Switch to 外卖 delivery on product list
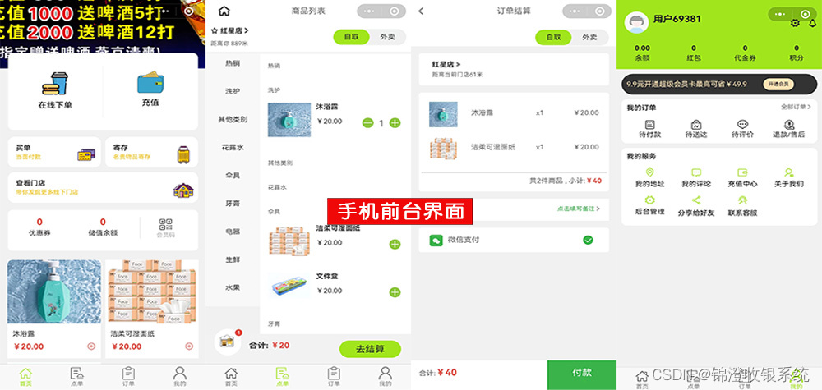Screen dimensions: 822x390 tap(387, 37)
